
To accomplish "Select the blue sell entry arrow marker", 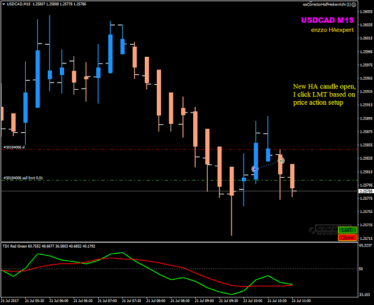I will coord(255,169).
